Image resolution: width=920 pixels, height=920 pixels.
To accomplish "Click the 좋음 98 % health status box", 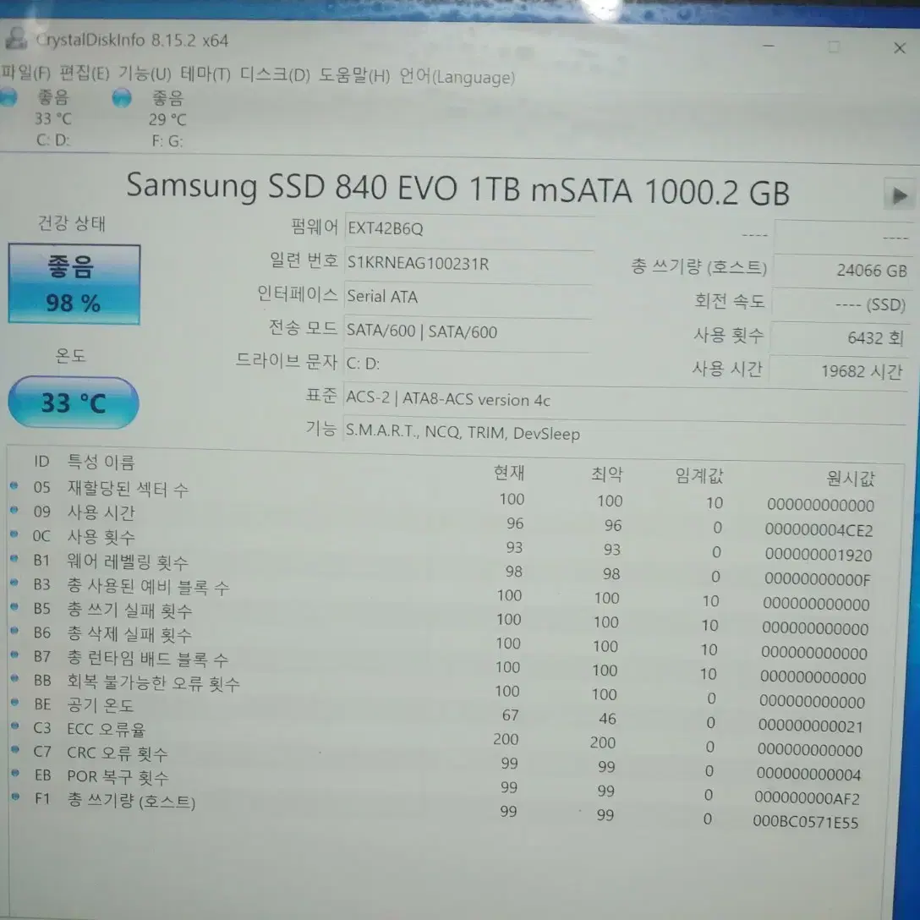I will pos(74,285).
